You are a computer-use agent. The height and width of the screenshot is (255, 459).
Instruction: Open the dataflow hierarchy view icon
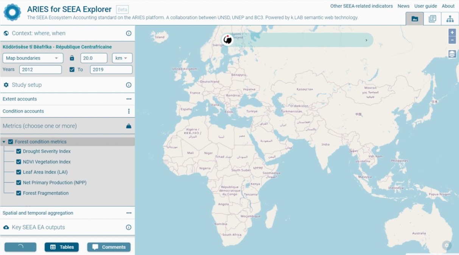450,19
